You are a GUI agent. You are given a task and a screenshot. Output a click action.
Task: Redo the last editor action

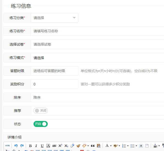click(22, 146)
